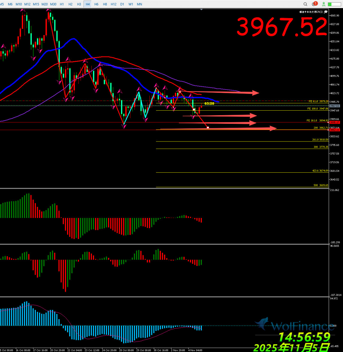Screen dimensions: 343x352
Task: Click the EA graduation cap icon
Action: click(325, 12)
